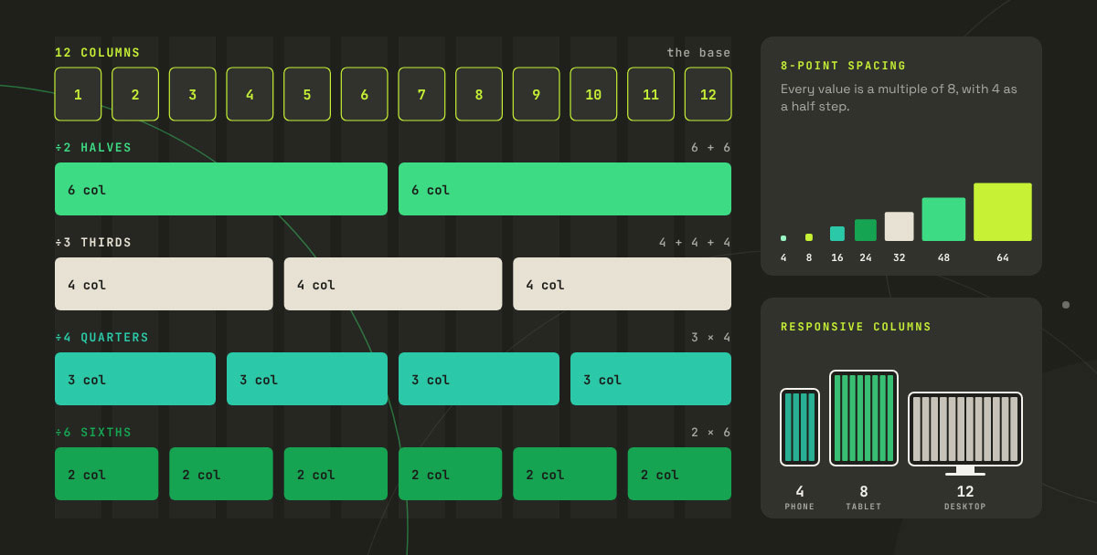
Task: Select the column box numbered 2
Action: pos(135,94)
